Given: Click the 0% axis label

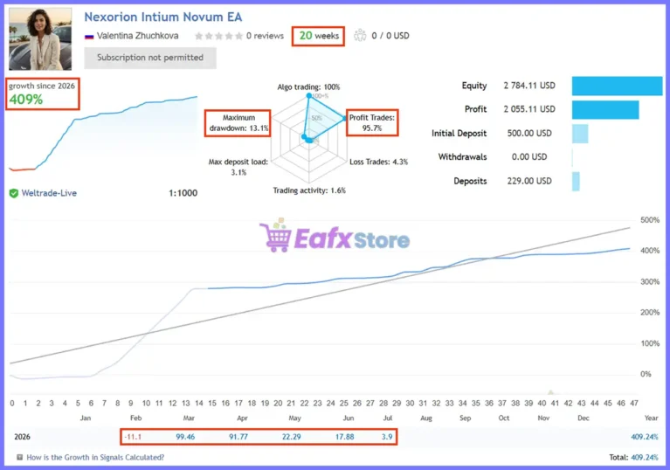Looking at the screenshot, I should [x=646, y=374].
